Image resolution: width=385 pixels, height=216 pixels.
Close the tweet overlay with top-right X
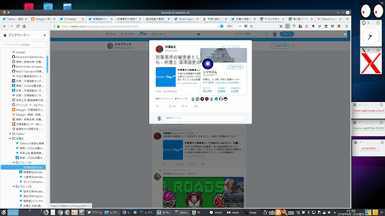[345, 35]
